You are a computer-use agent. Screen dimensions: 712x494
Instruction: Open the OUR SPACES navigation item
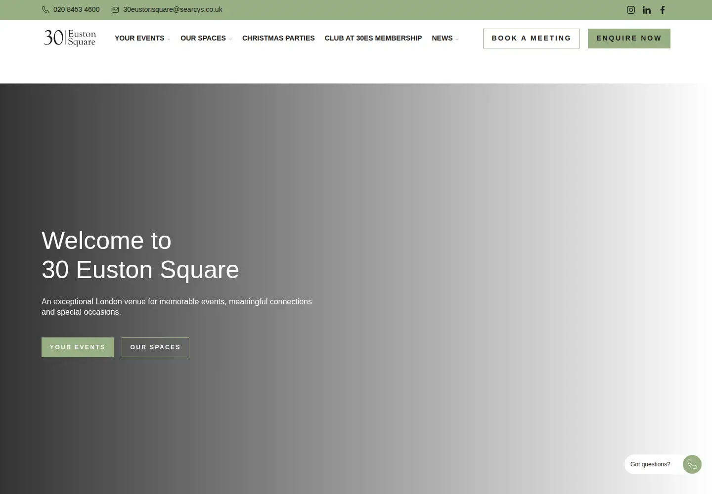[203, 38]
